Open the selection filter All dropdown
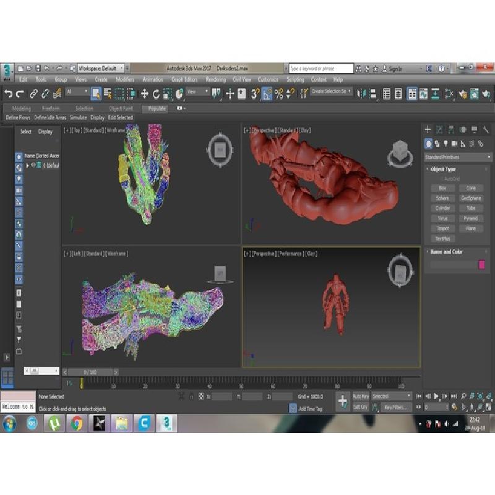The image size is (495, 495). [77, 92]
